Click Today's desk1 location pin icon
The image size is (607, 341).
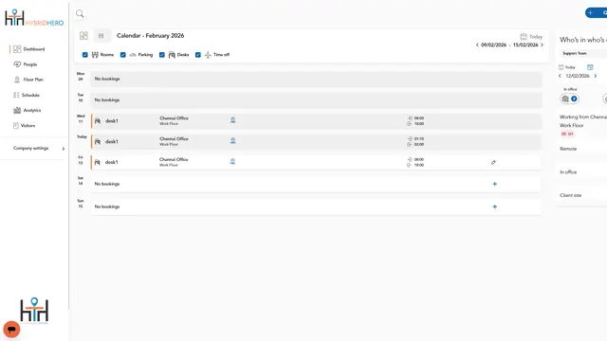pos(232,141)
